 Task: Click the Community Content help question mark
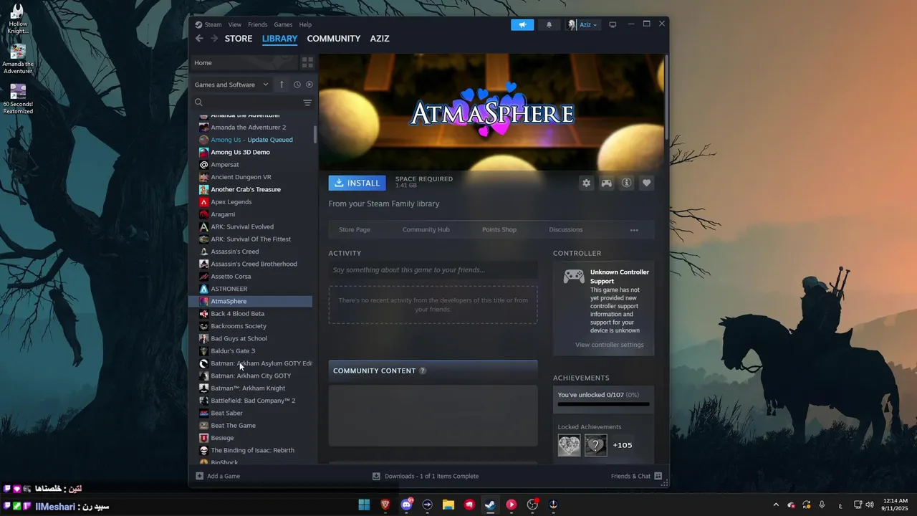[x=423, y=371]
